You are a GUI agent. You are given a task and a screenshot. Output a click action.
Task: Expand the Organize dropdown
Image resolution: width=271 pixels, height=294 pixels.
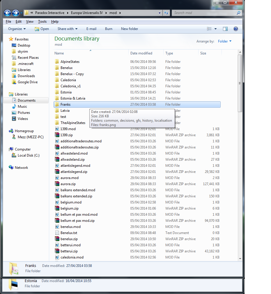17,29
